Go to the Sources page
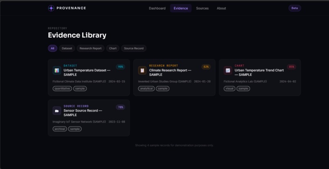This screenshot has height=169, width=329. tap(202, 8)
